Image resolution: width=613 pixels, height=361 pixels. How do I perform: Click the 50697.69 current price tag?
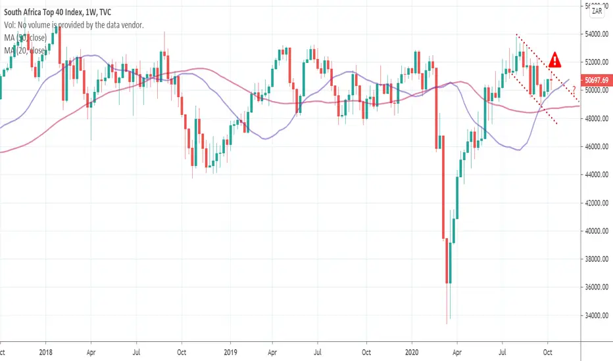[x=597, y=80]
